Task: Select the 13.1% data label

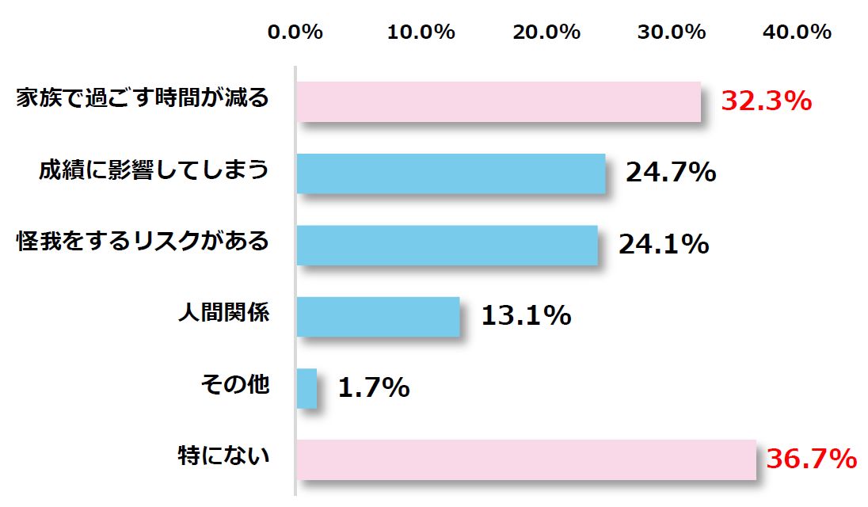Action: coord(526,315)
